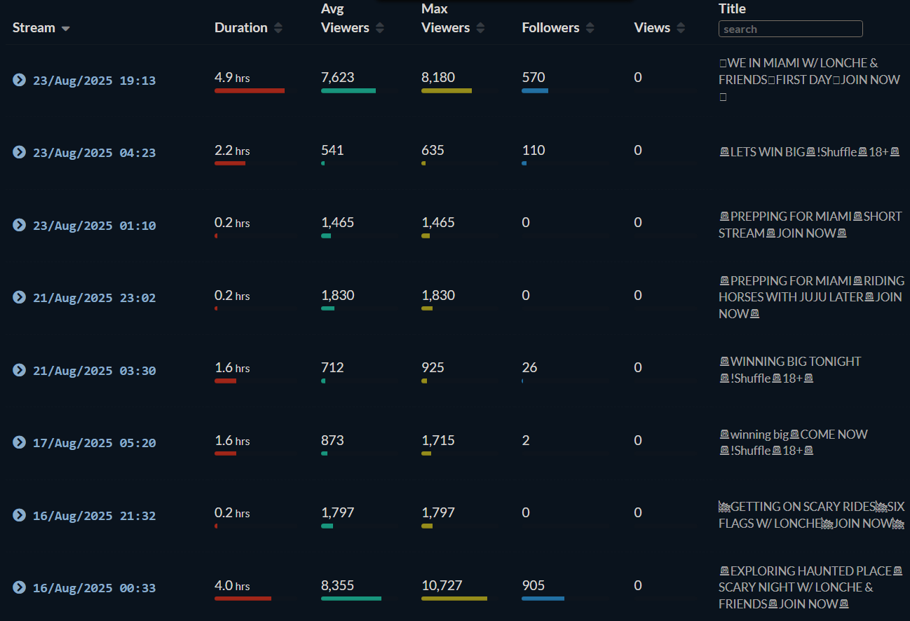This screenshot has width=910, height=621.
Task: Expand the 16/Aug/2025 21:32 stream row
Action: [x=19, y=515]
